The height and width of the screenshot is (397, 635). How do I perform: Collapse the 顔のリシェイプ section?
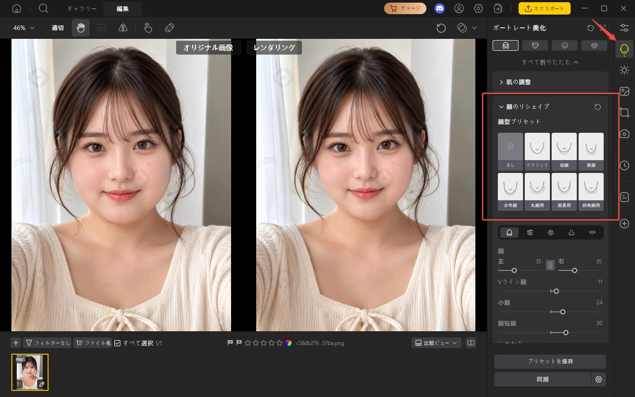(501, 107)
